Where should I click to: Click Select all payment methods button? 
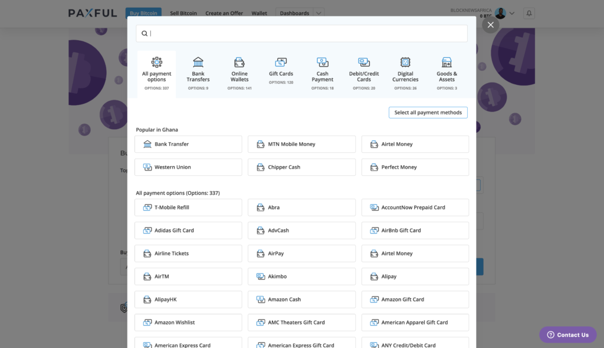428,113
